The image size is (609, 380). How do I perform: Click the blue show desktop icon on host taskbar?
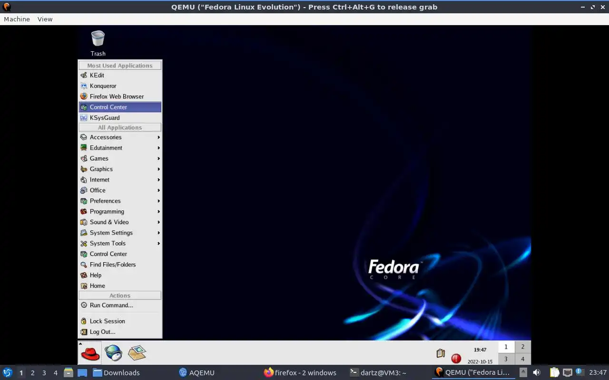pyautogui.click(x=82, y=372)
